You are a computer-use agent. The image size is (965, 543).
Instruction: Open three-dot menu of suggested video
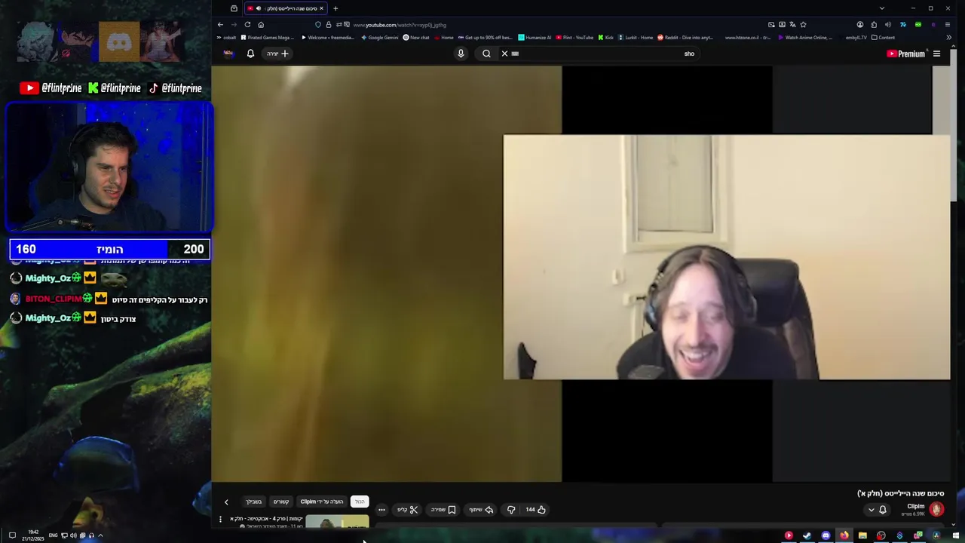pyautogui.click(x=220, y=519)
